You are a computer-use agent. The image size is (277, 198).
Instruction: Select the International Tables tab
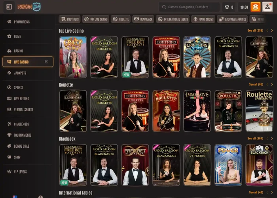click(173, 19)
